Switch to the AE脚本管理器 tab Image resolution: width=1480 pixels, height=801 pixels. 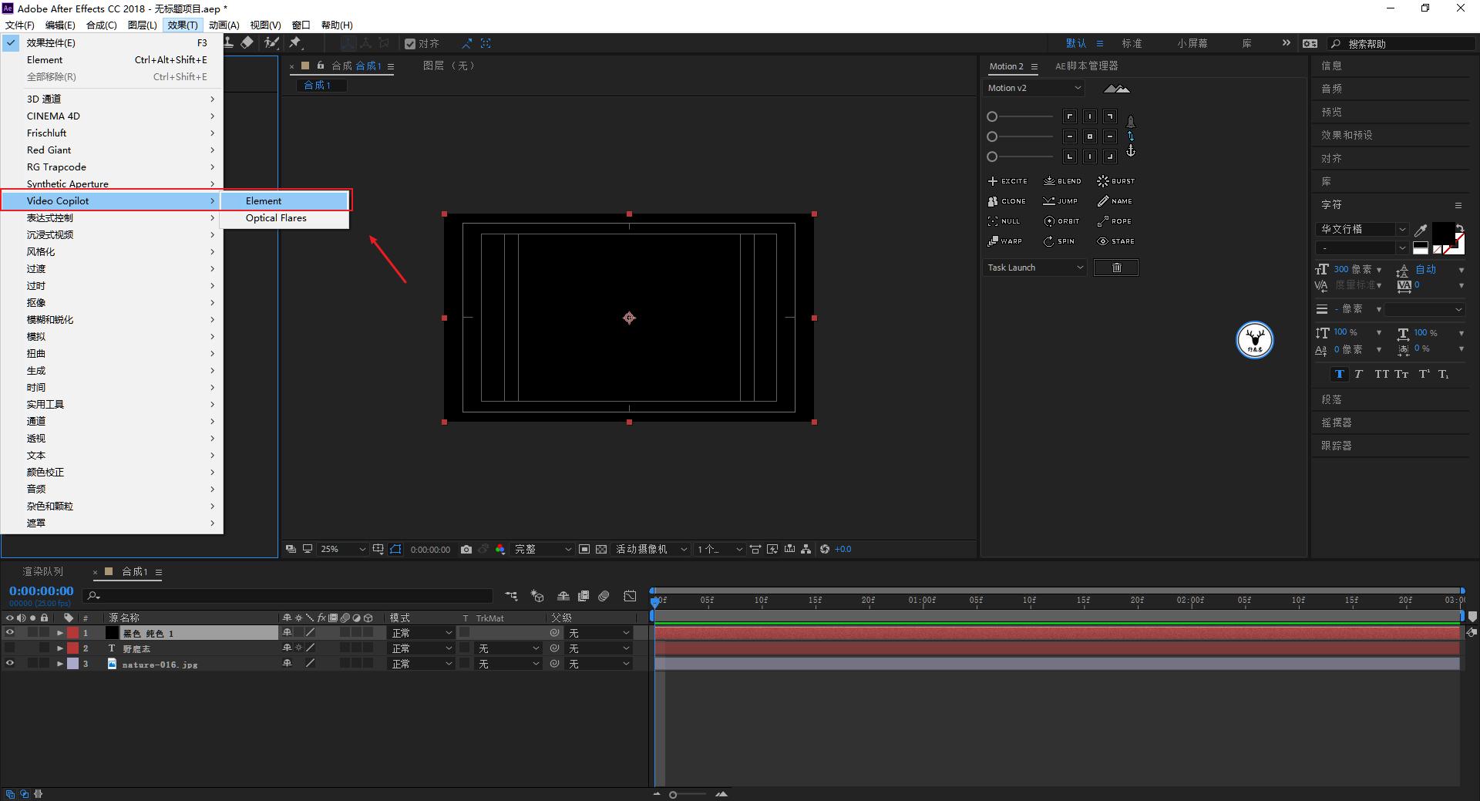(x=1086, y=66)
